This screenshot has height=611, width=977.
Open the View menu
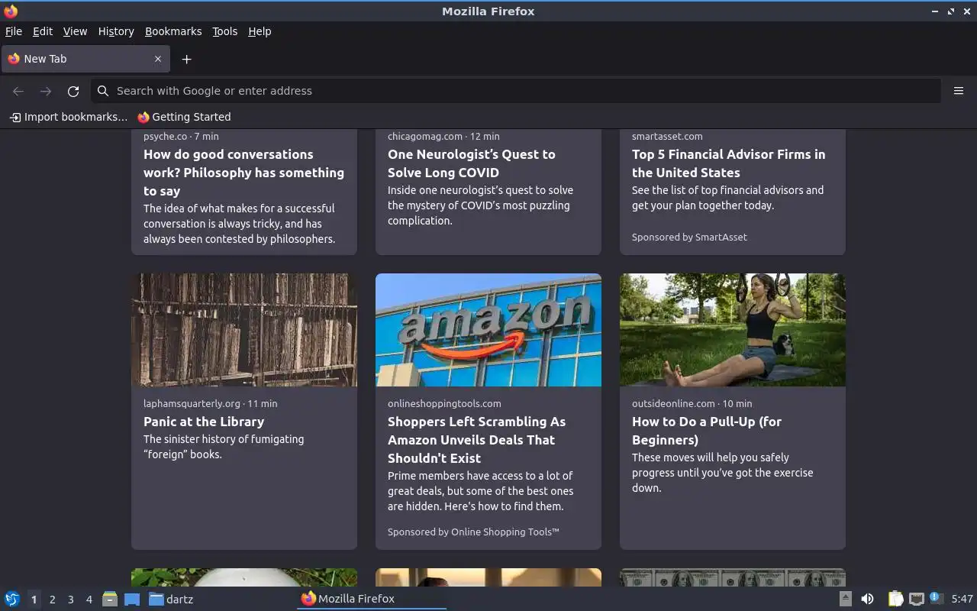(75, 31)
